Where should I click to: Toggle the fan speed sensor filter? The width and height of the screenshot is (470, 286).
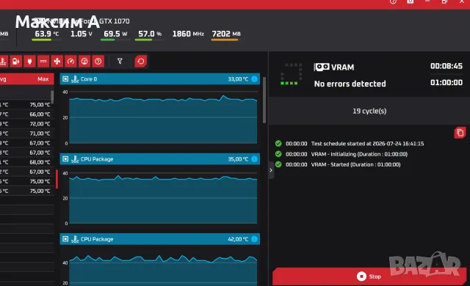click(57, 62)
